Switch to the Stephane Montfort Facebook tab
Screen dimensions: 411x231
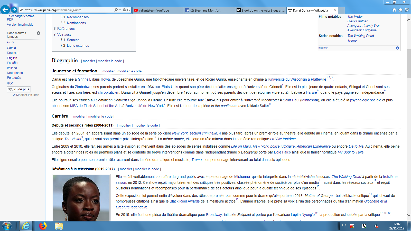210,10
